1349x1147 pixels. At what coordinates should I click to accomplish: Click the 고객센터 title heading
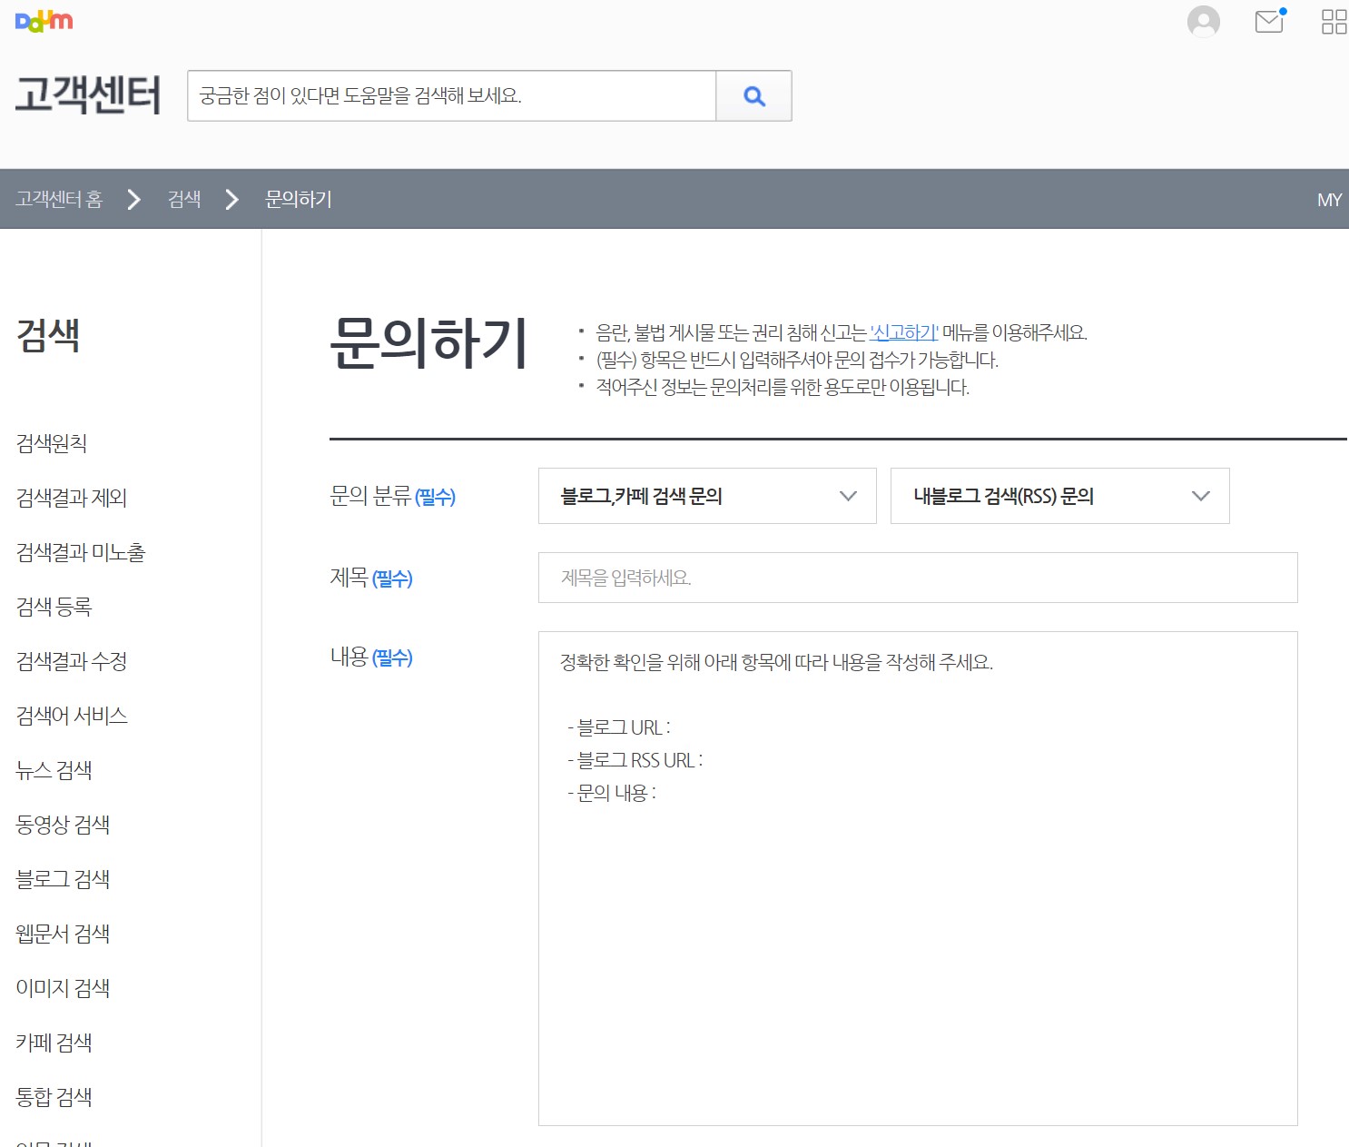click(x=88, y=95)
